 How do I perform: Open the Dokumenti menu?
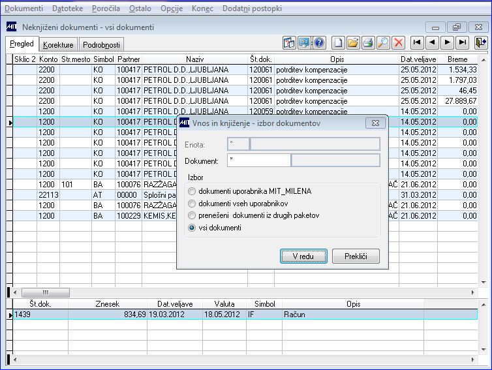pos(24,8)
